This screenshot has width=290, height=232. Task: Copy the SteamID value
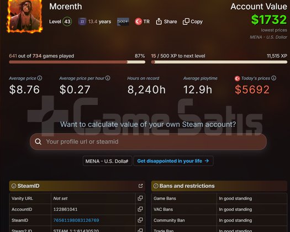tap(140, 220)
